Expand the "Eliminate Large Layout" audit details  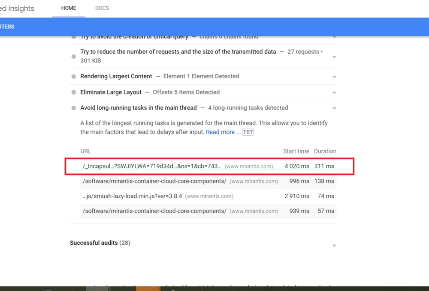pos(334,92)
